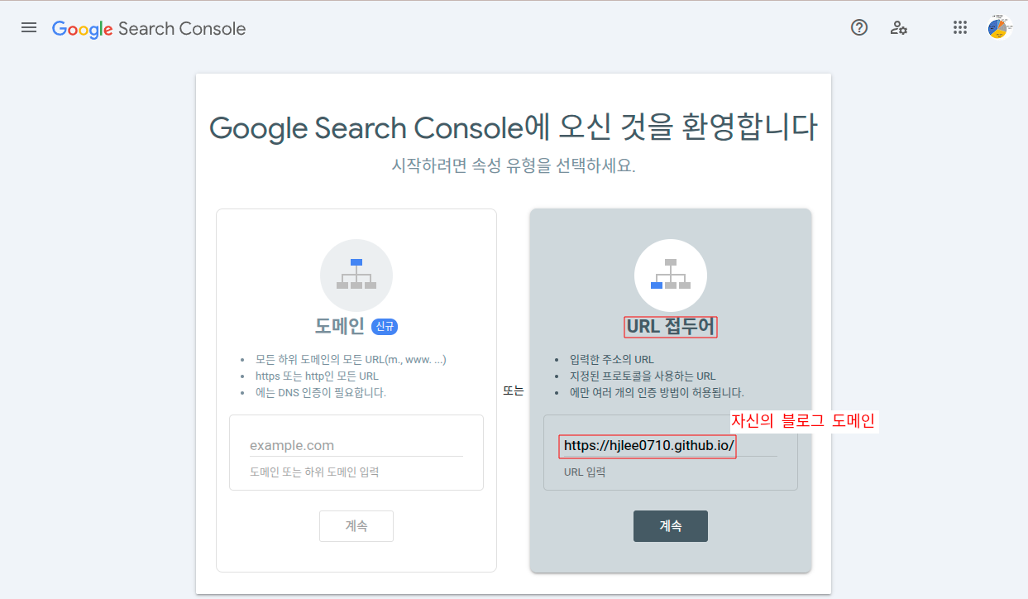The height and width of the screenshot is (599, 1028).
Task: Click the red 자신의 블로그 도메인 annotation
Action: [802, 420]
